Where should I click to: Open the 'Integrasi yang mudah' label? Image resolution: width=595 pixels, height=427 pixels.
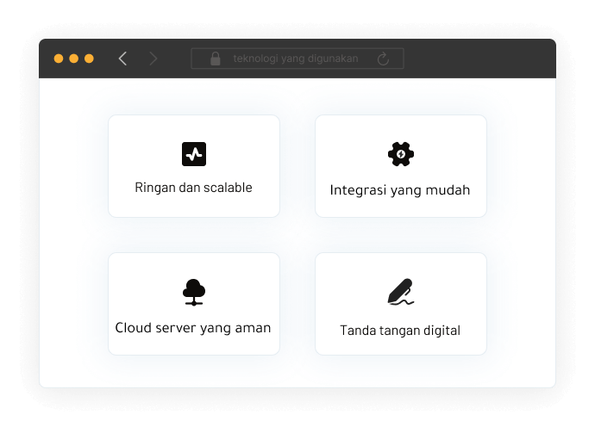400,189
